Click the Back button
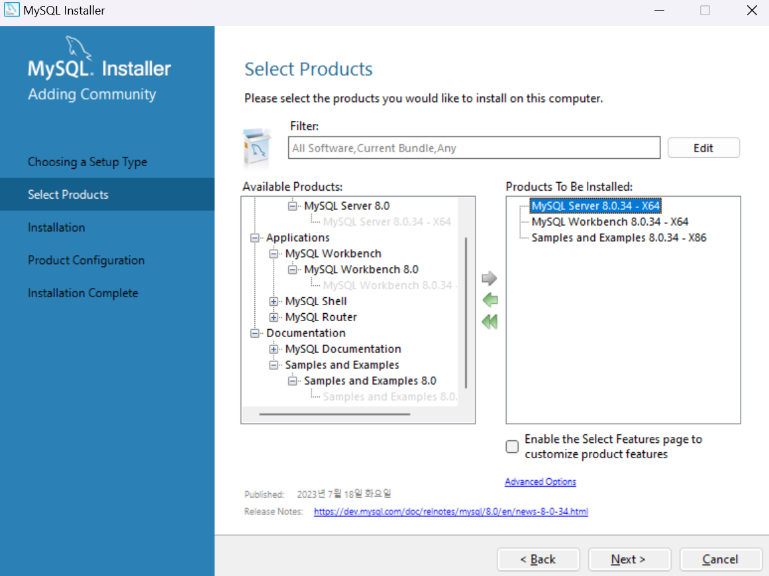Image resolution: width=769 pixels, height=576 pixels. click(x=538, y=559)
